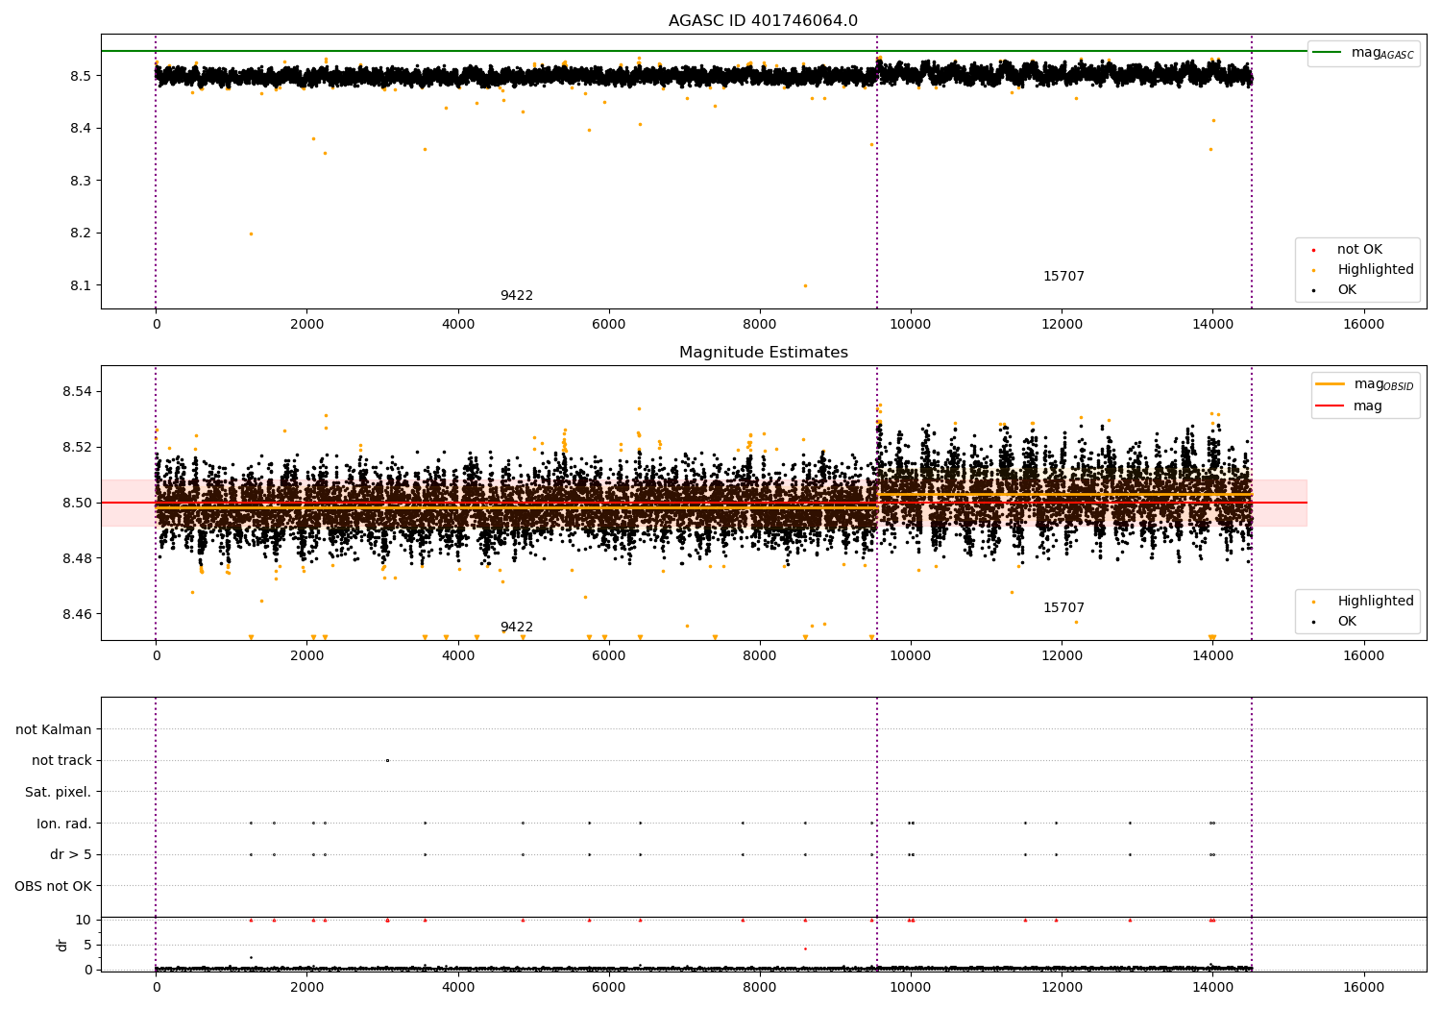Click the 8.50 y-axis tick label
The height and width of the screenshot is (1009, 1441).
(77, 503)
